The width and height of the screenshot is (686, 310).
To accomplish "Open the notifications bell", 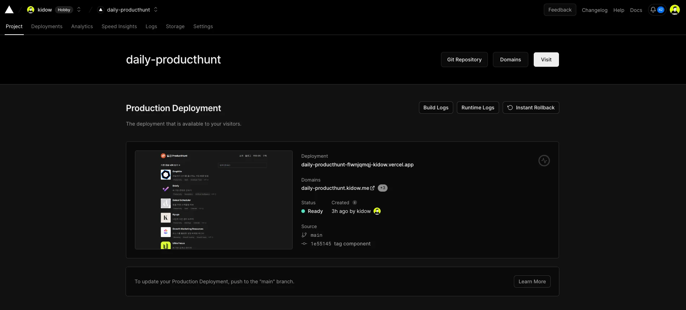I will pyautogui.click(x=653, y=10).
